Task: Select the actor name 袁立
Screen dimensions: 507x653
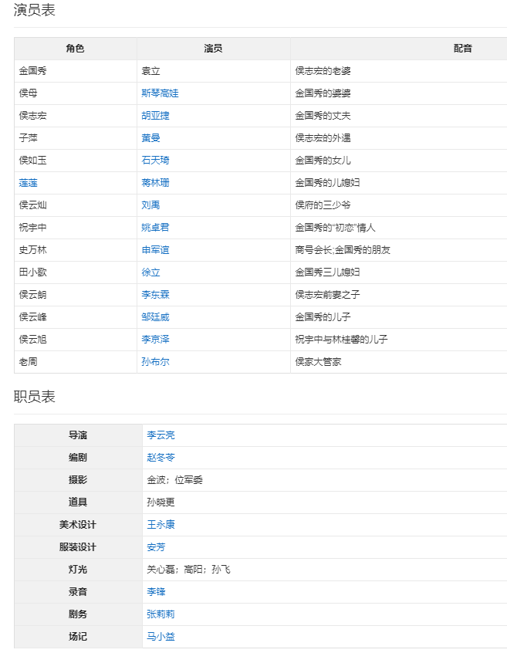Action: [x=150, y=71]
